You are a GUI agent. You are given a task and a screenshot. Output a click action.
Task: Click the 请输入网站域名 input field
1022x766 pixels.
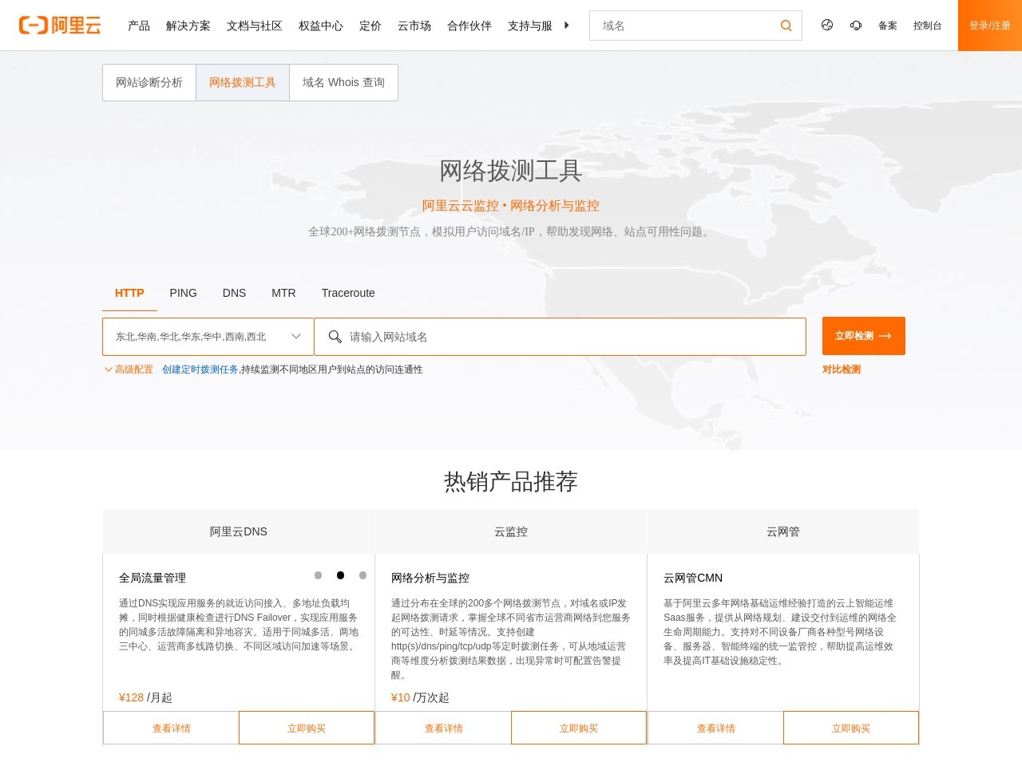click(x=559, y=336)
